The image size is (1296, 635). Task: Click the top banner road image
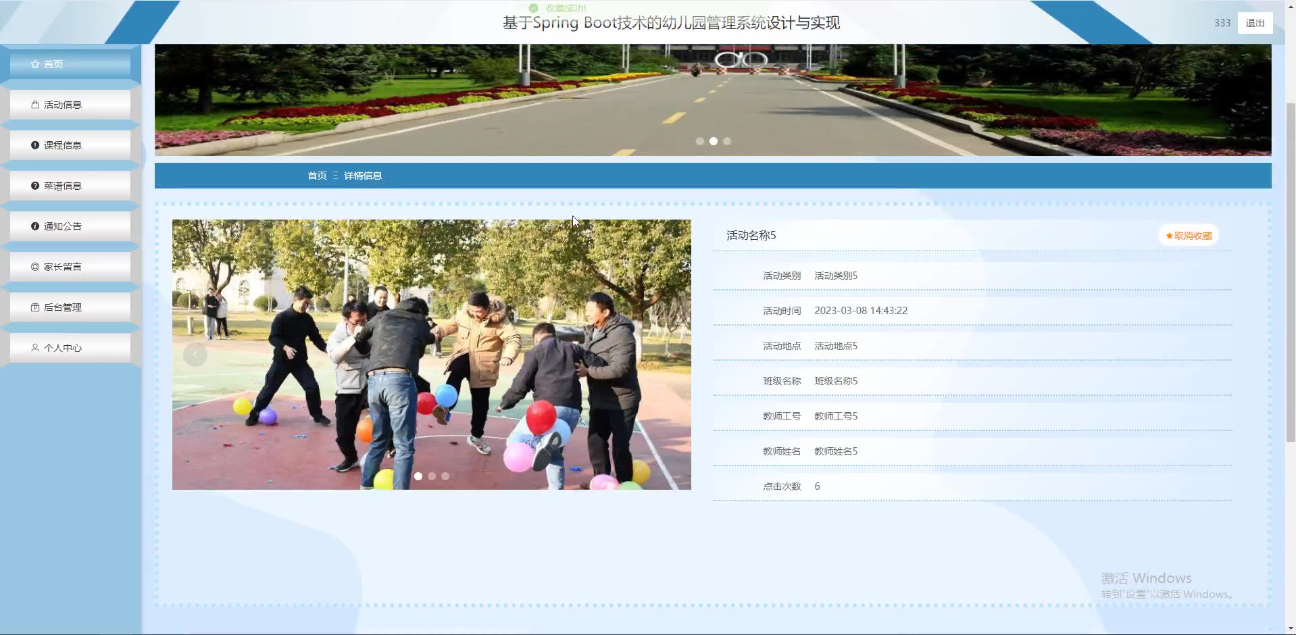(713, 100)
